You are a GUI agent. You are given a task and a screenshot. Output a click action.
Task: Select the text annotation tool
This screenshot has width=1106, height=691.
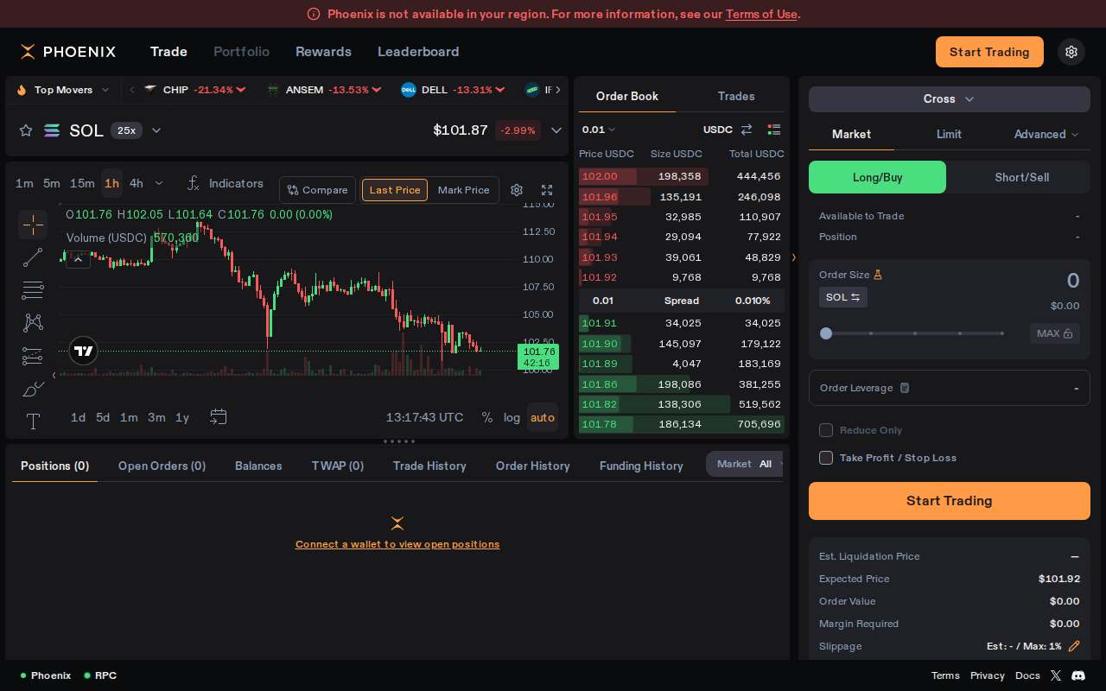pyautogui.click(x=33, y=422)
